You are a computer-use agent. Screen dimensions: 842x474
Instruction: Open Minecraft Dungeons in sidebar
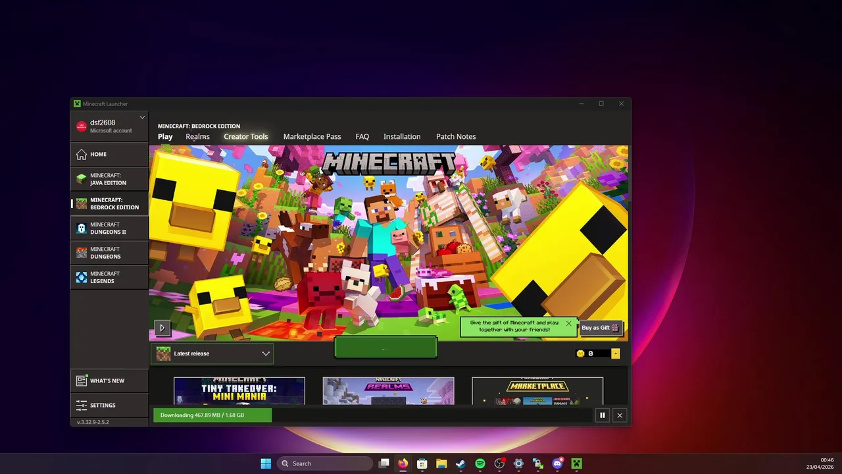tap(109, 253)
